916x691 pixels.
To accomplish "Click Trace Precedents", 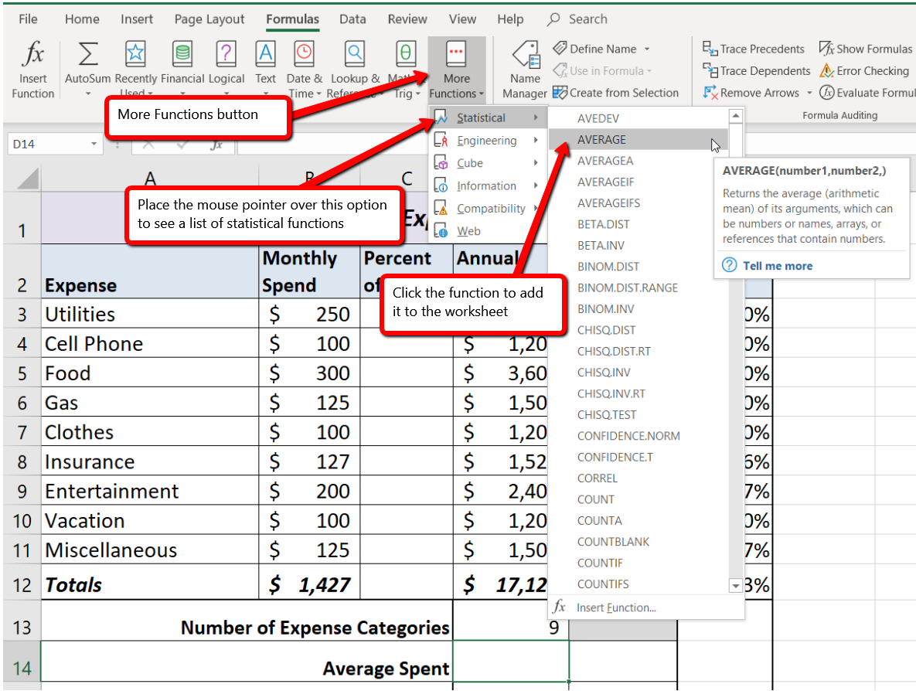I will [x=754, y=48].
